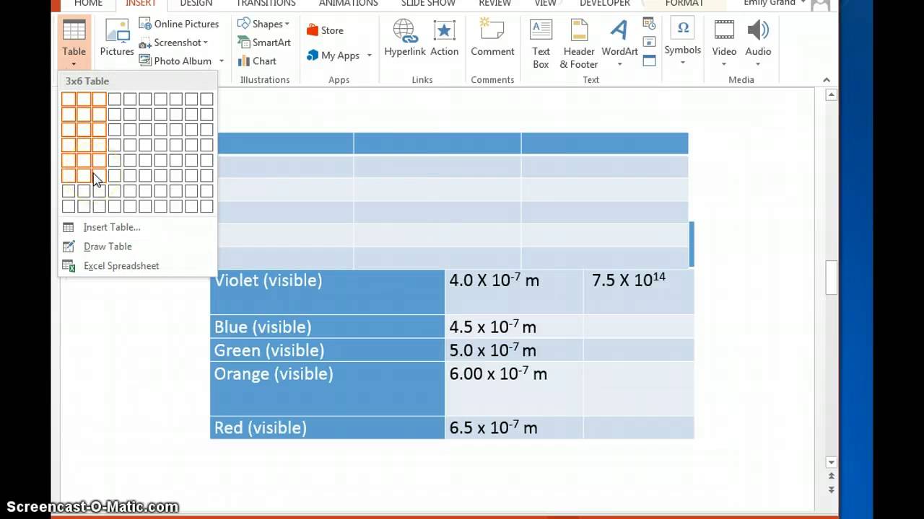Open the REVIEW tab
The width and height of the screenshot is (924, 519).
494,4
